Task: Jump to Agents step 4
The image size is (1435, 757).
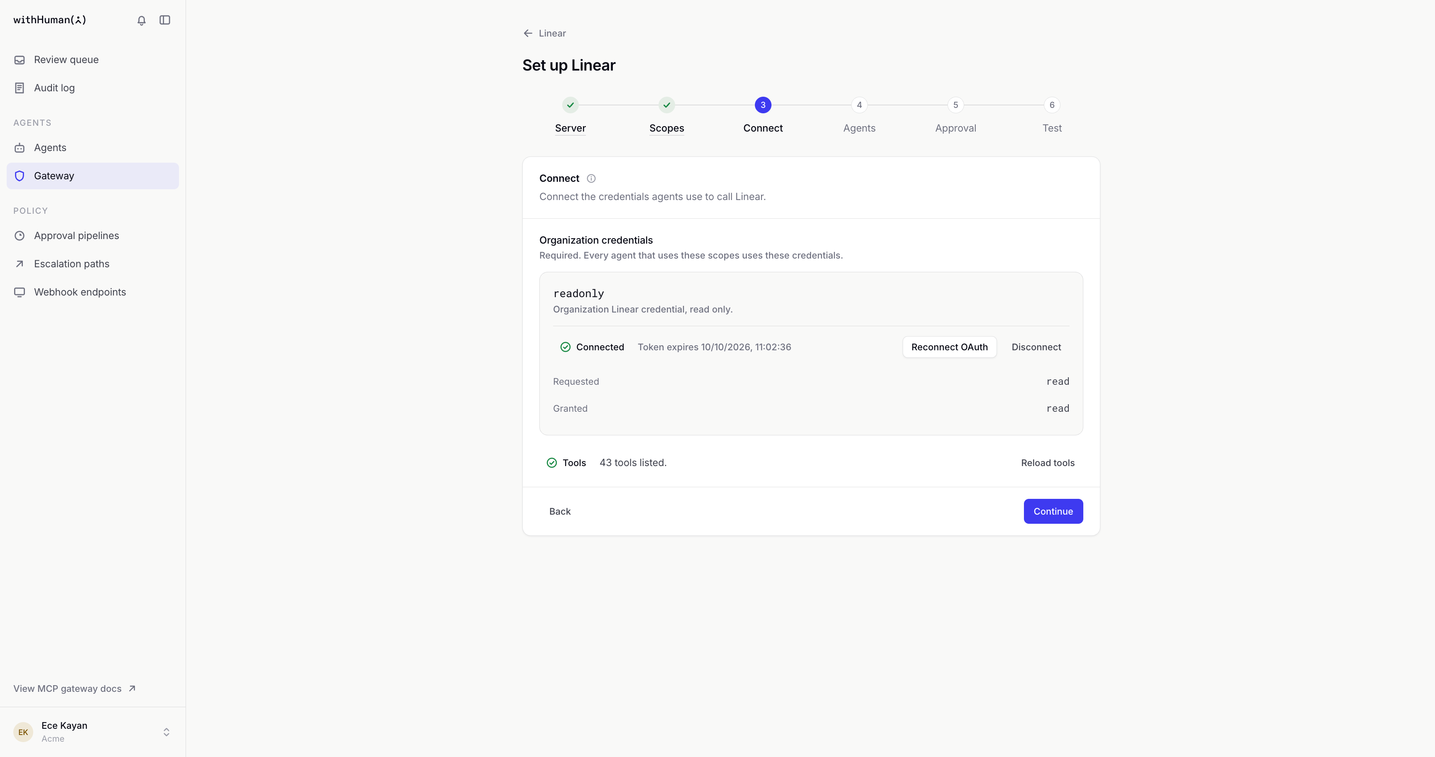Action: pyautogui.click(x=859, y=116)
